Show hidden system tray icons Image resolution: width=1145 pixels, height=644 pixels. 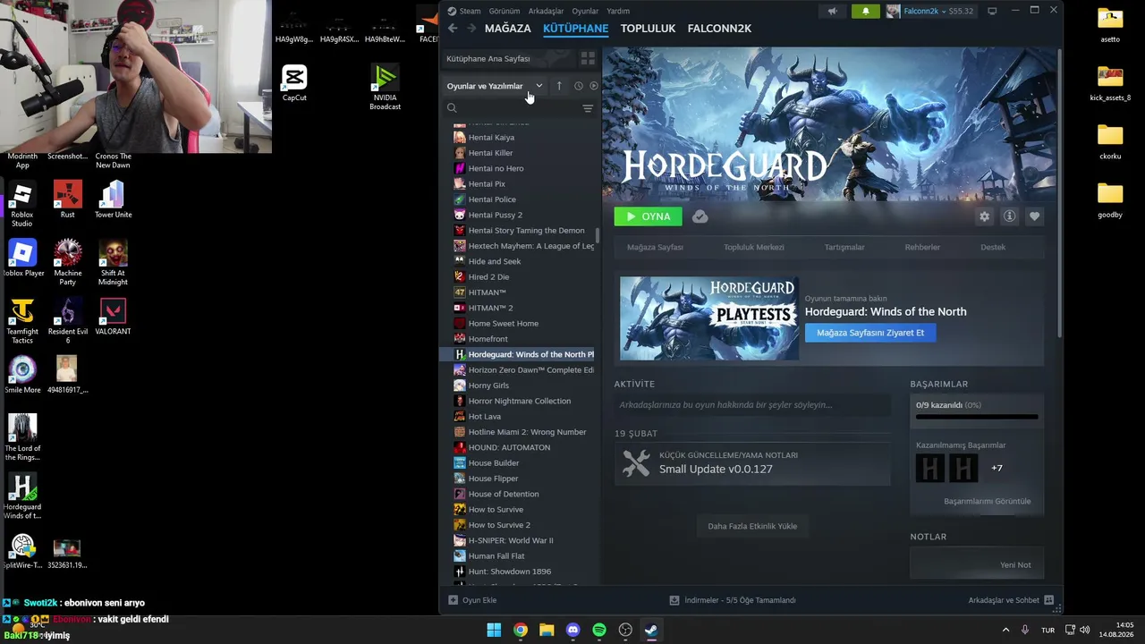pos(1005,630)
